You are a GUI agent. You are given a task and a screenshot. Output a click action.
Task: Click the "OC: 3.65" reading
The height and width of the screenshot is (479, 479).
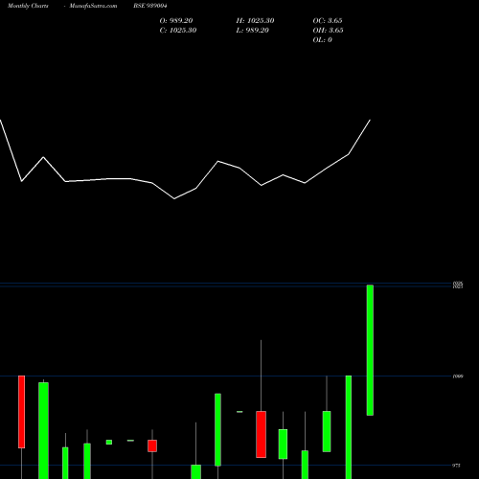pos(328,21)
